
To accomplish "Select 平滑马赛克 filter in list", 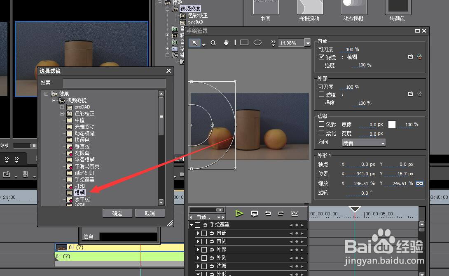I will tap(87, 166).
